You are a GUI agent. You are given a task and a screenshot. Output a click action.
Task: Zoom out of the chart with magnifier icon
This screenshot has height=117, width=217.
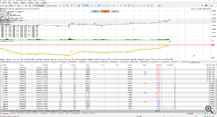[x=75, y=6]
